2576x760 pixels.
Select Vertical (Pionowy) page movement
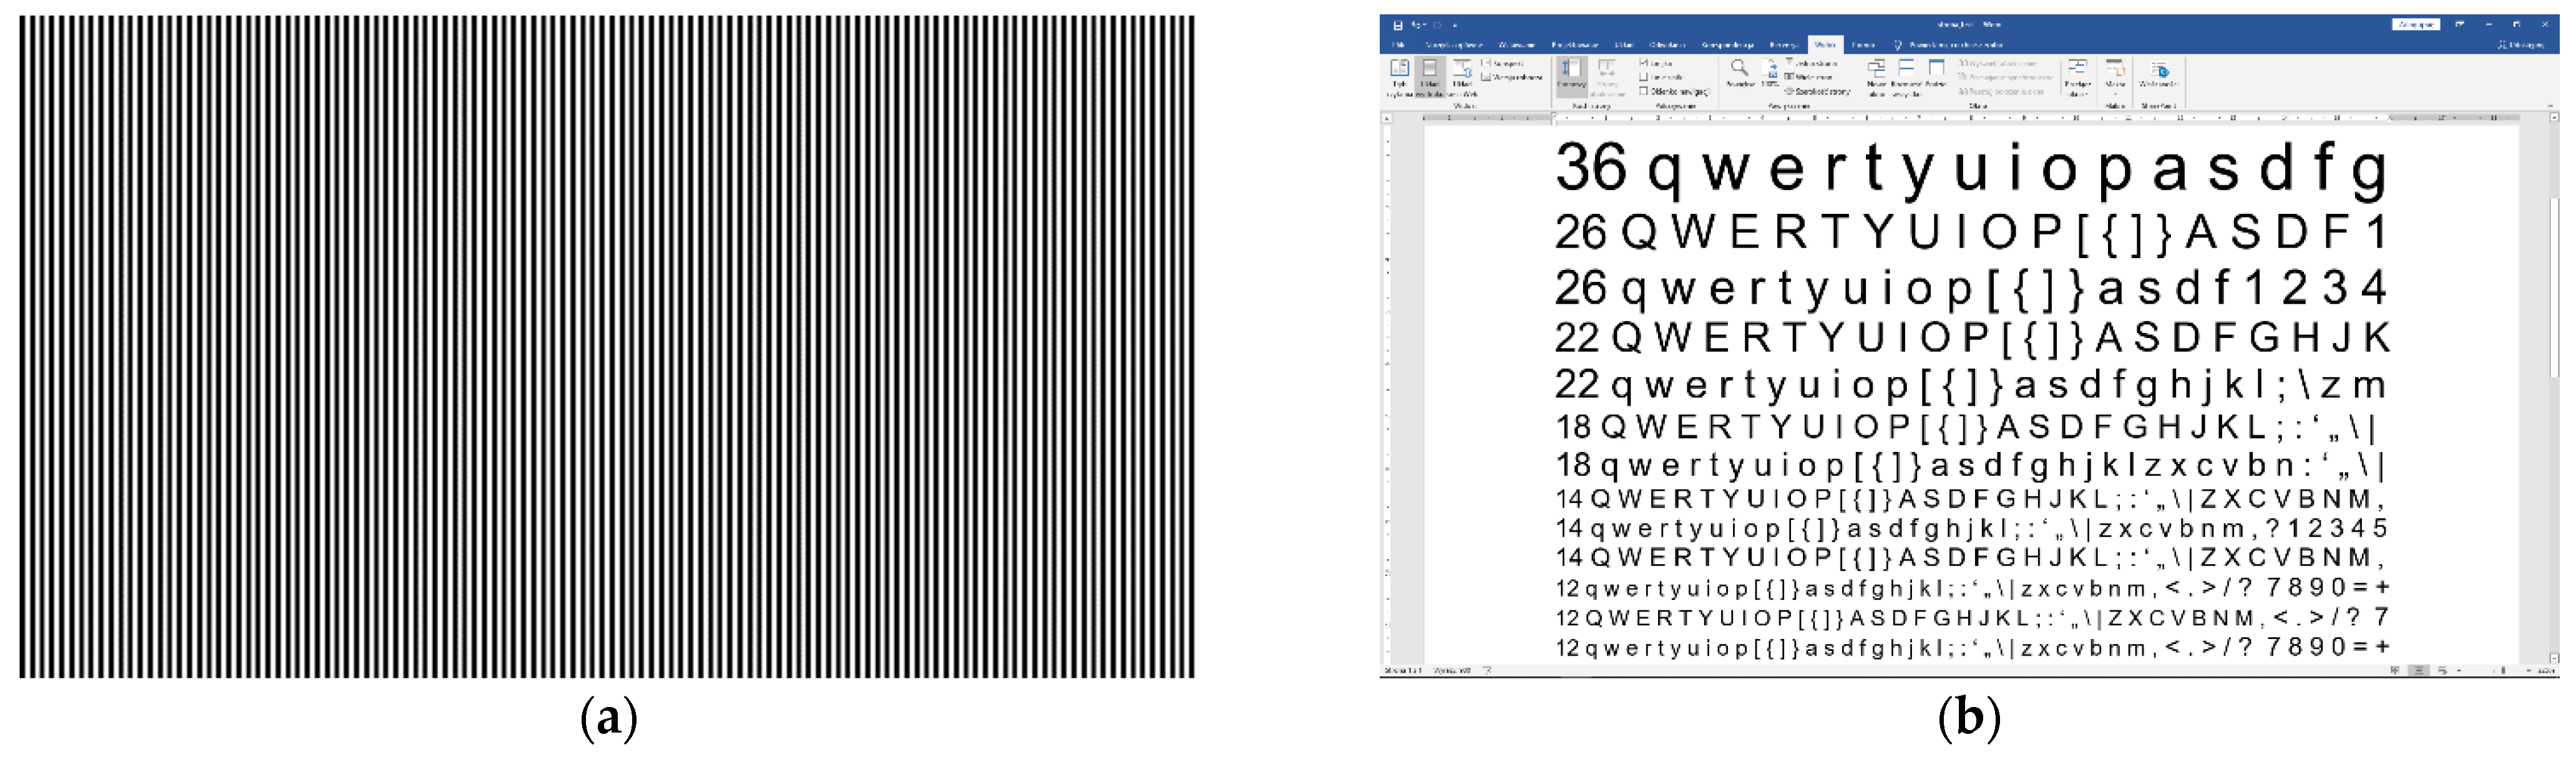1572,71
